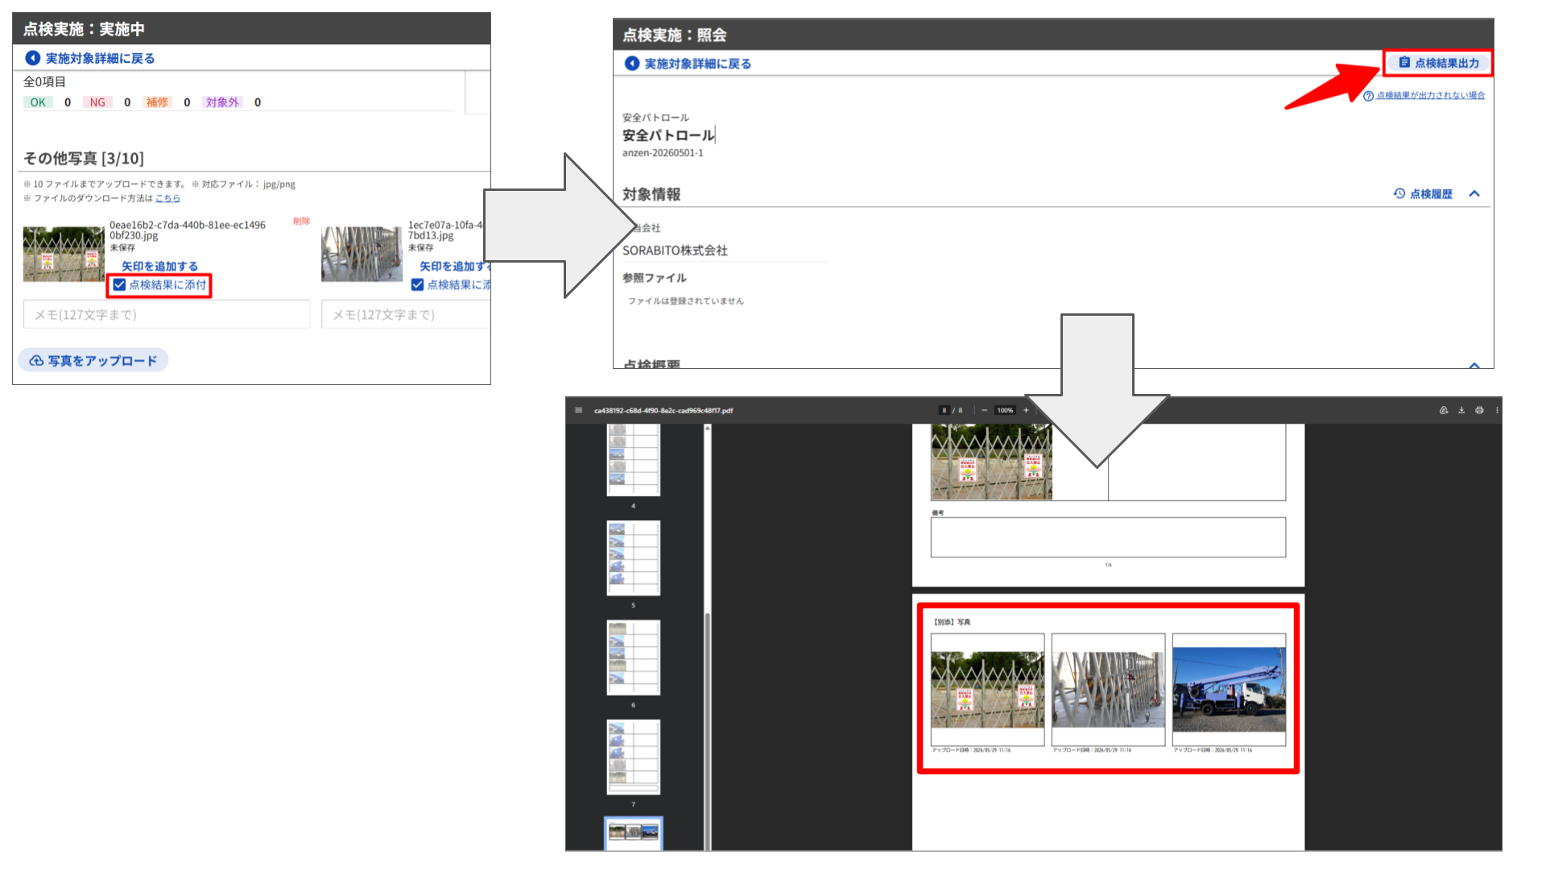Image resolution: width=1546 pixels, height=870 pixels.
Task: Toggle 点検結果に添付 checkbox for second photo
Action: click(x=417, y=284)
